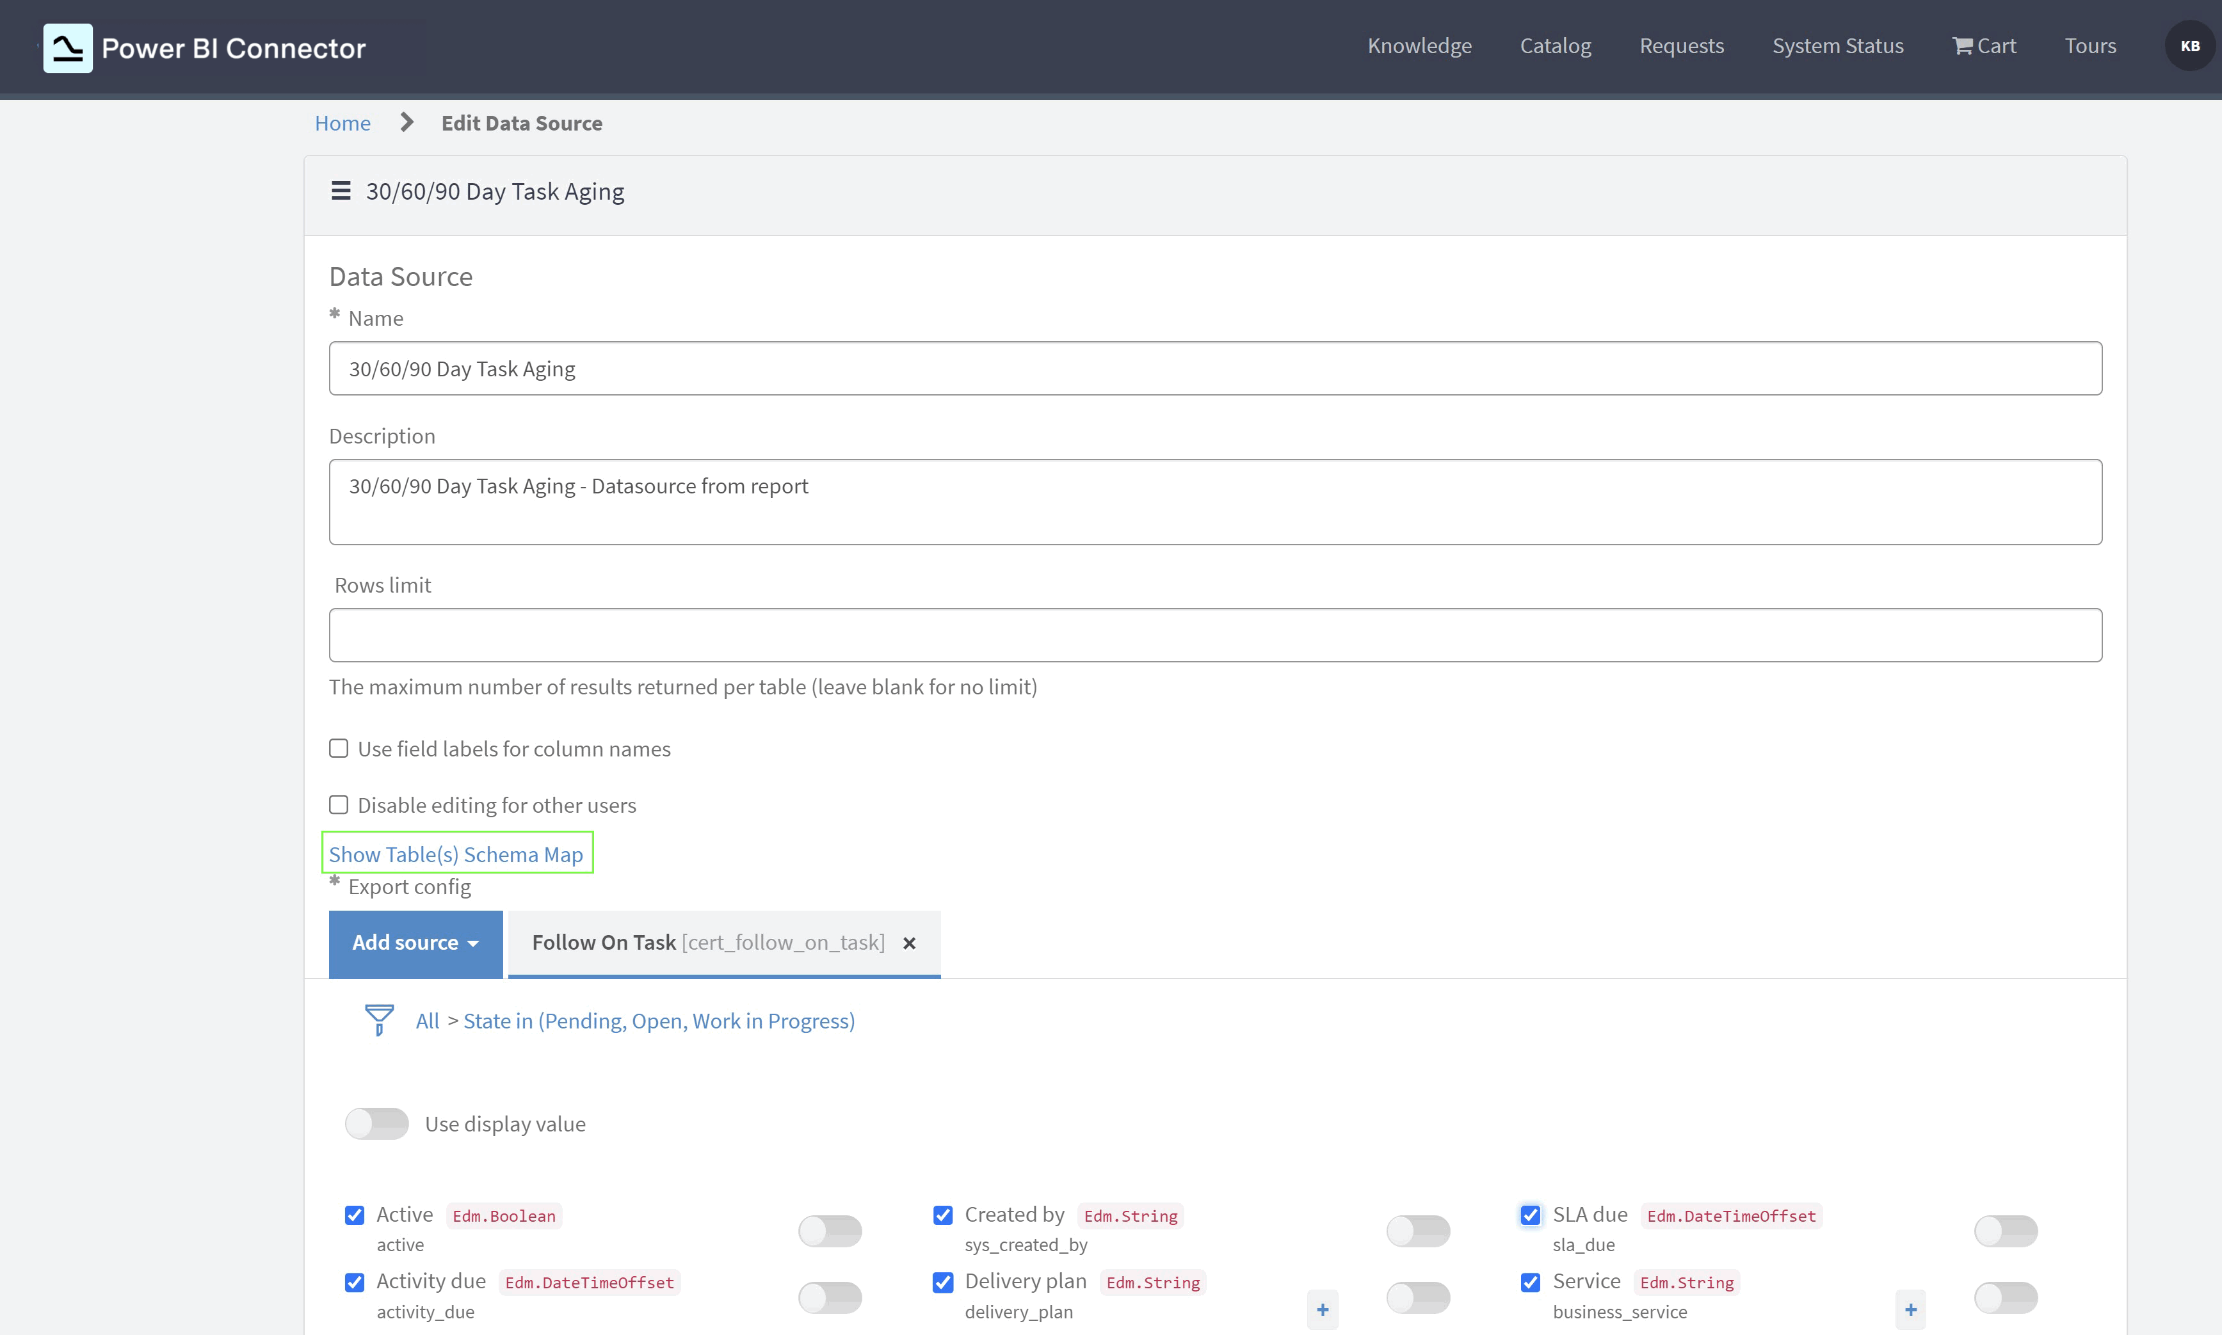Click the KB user avatar
2222x1335 pixels.
(x=2189, y=46)
